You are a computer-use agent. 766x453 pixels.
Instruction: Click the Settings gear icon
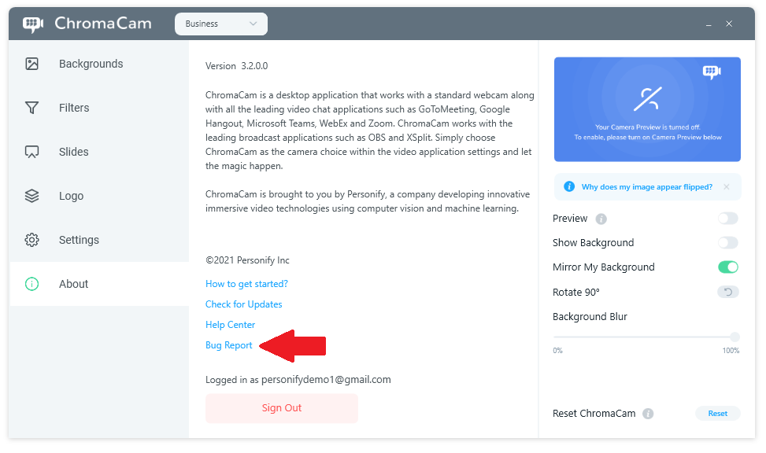(32, 240)
